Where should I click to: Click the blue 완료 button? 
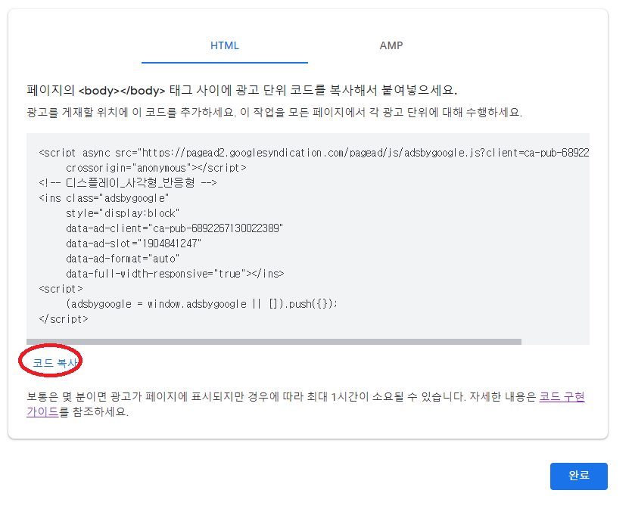[579, 476]
